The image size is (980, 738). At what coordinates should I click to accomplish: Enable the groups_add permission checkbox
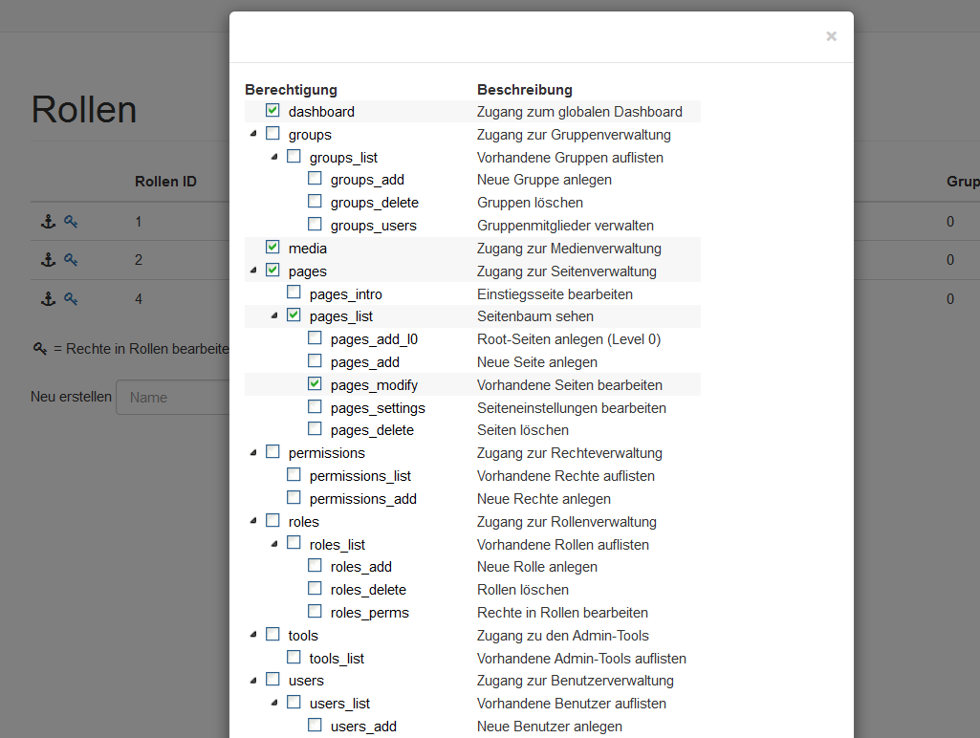(x=315, y=179)
